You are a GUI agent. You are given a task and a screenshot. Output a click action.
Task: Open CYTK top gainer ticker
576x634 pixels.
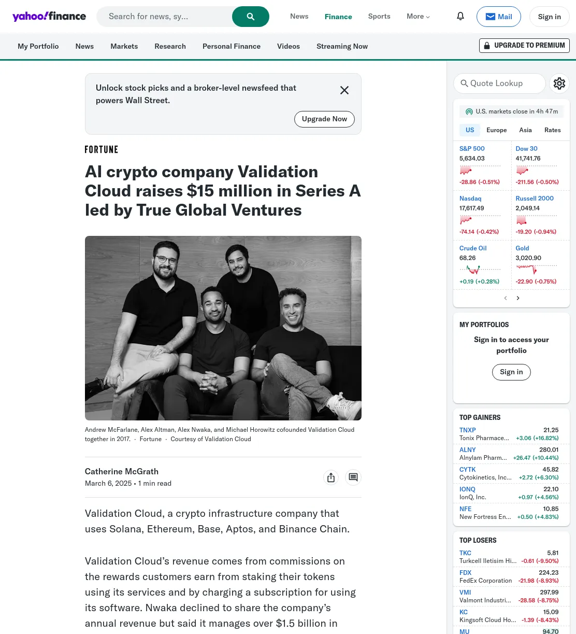click(x=468, y=470)
